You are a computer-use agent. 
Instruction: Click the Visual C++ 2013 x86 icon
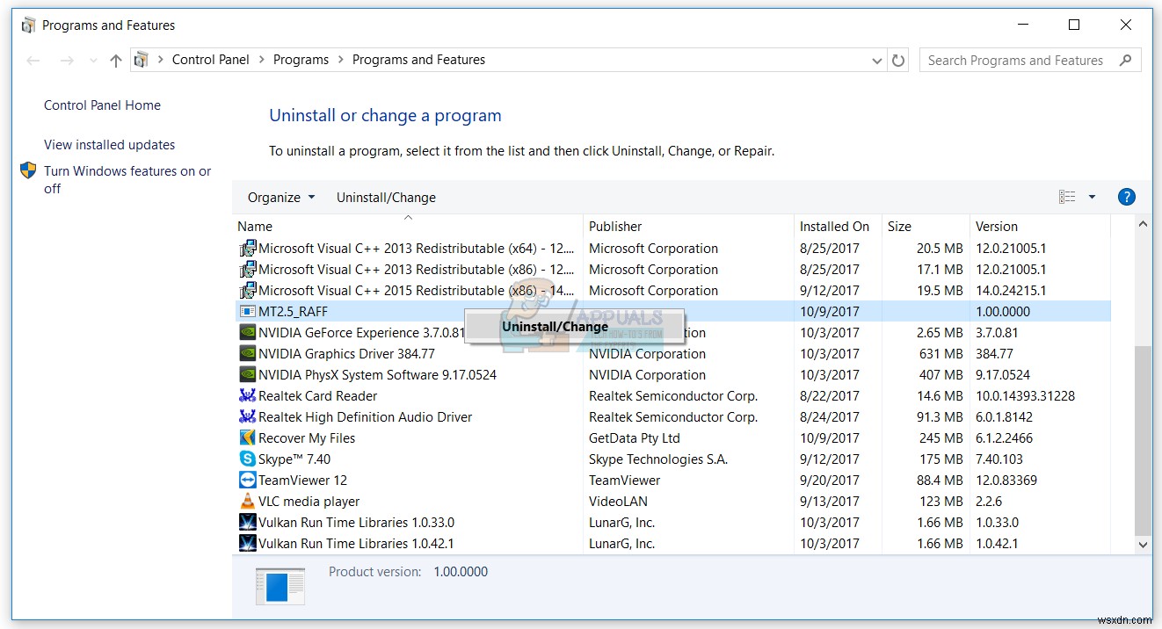248,270
